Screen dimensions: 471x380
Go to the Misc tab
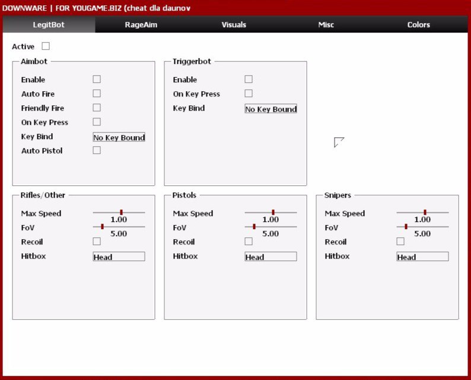pos(326,25)
